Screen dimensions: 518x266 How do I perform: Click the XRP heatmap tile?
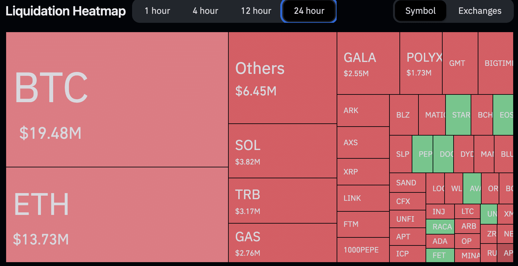click(x=363, y=172)
